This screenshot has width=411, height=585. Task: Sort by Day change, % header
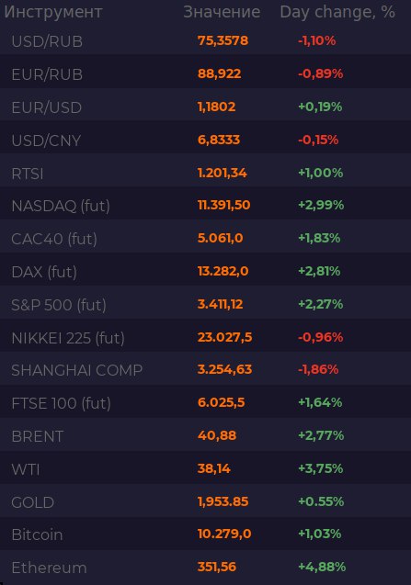337,12
